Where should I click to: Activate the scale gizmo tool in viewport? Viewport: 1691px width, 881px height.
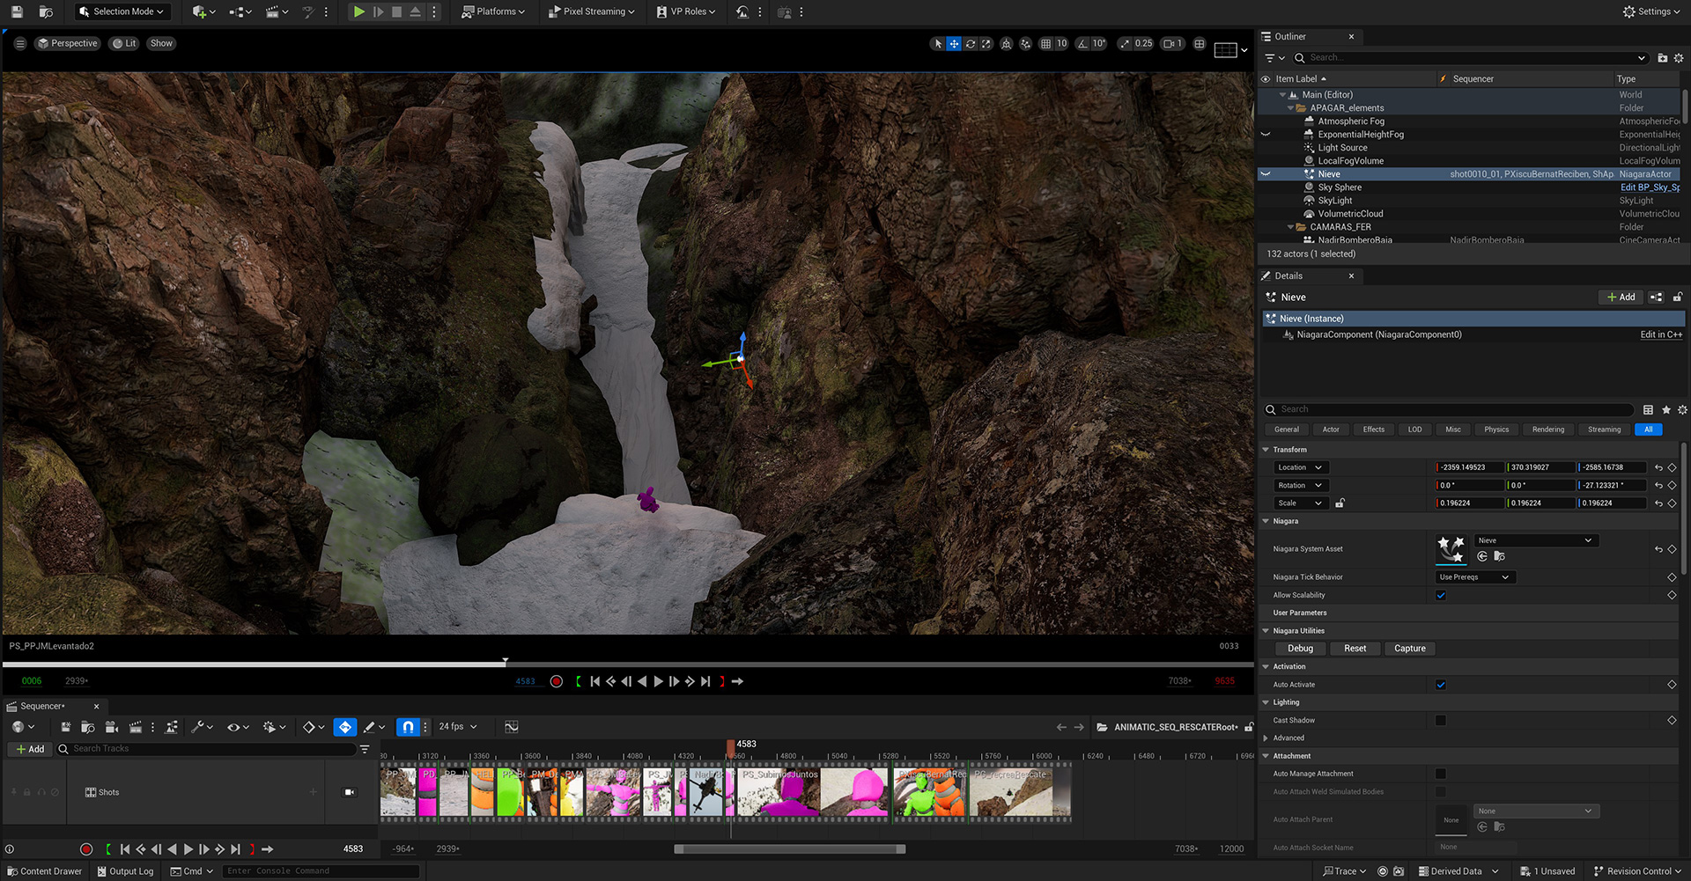pyautogui.click(x=986, y=43)
